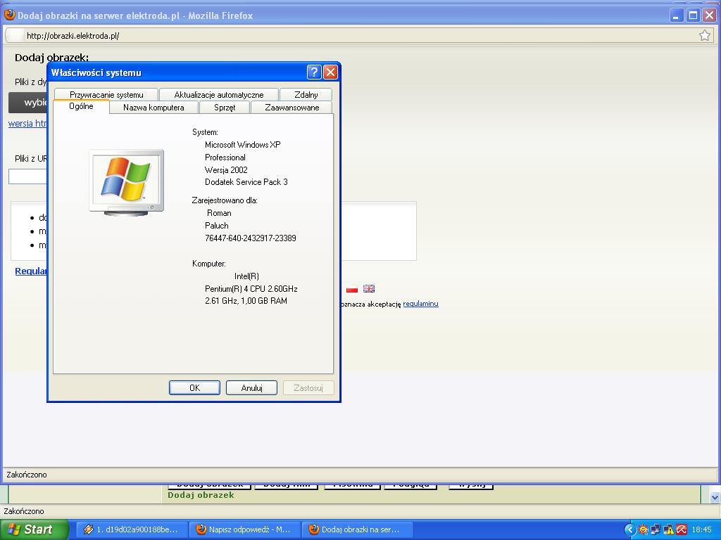
Task: Click the Anuluj button
Action: pyautogui.click(x=251, y=387)
